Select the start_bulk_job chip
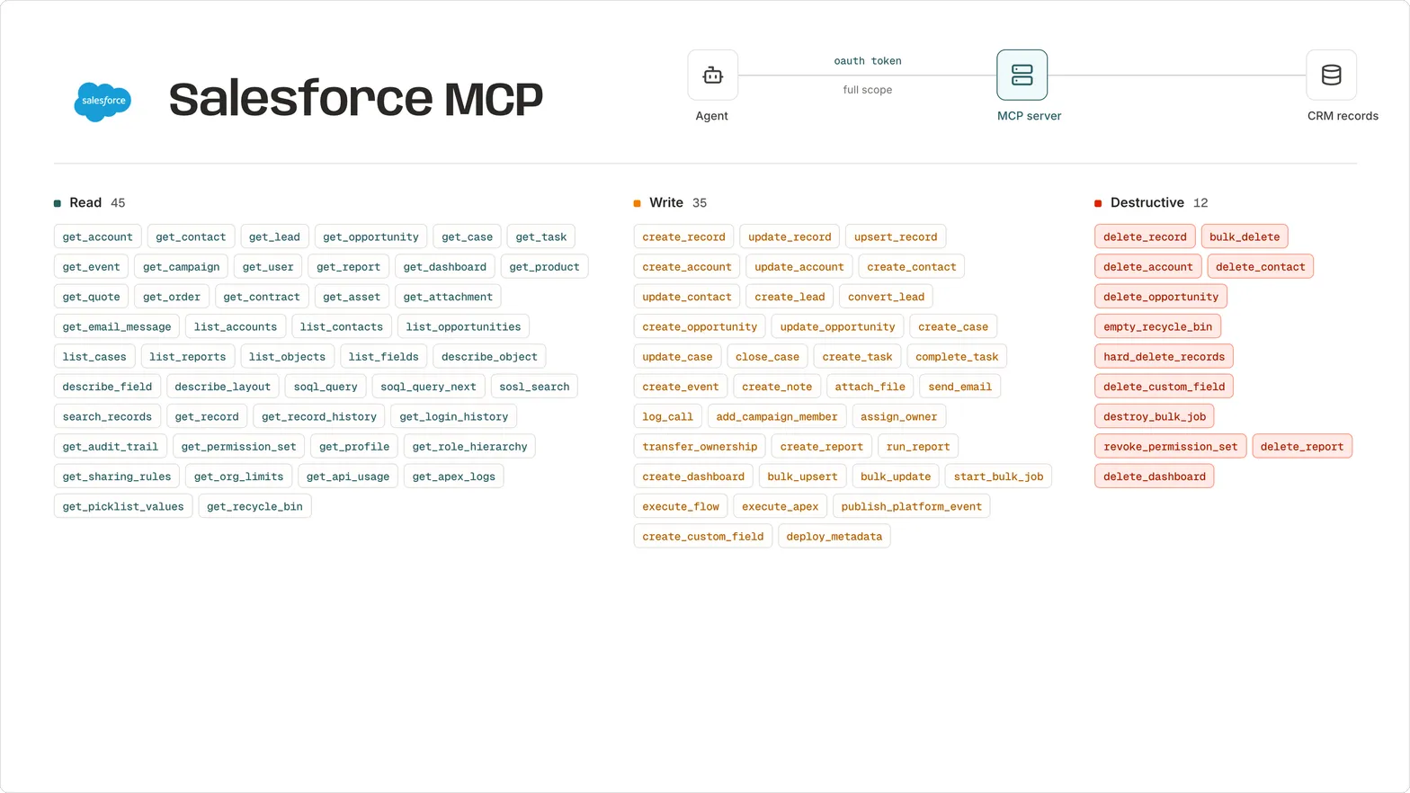The height and width of the screenshot is (793, 1410). click(998, 477)
